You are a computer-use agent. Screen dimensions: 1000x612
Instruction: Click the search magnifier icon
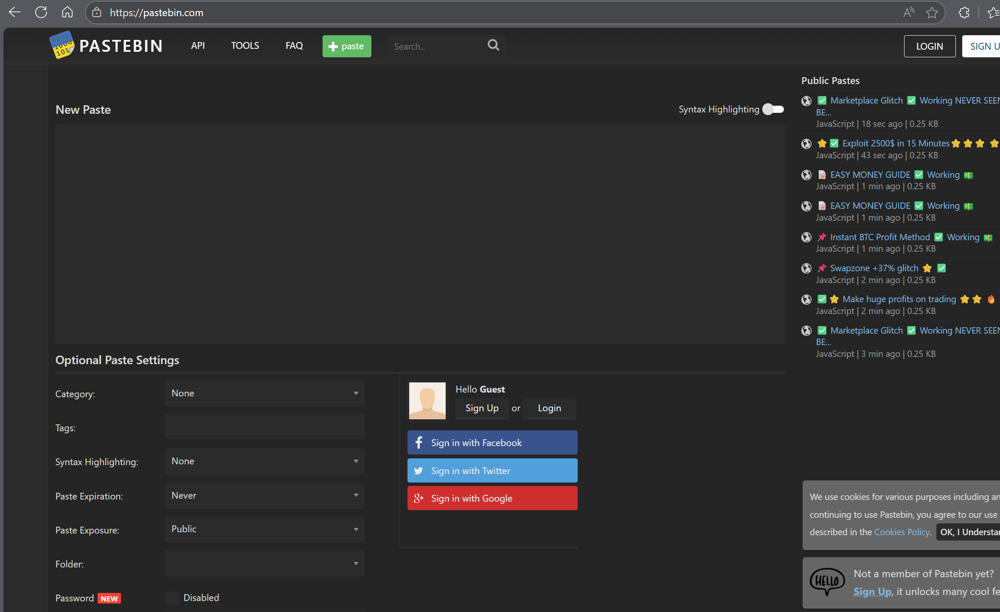click(493, 45)
